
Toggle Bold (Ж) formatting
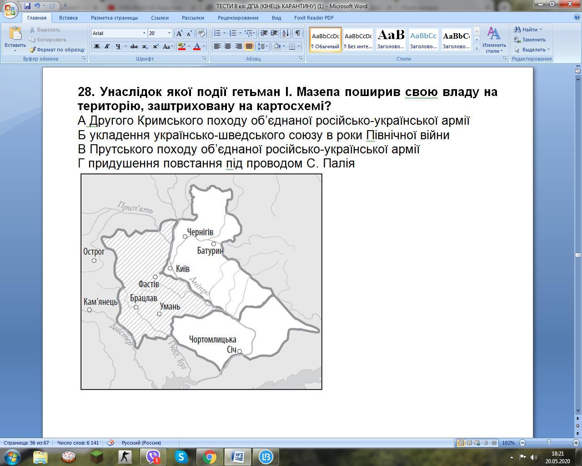pyautogui.click(x=97, y=46)
